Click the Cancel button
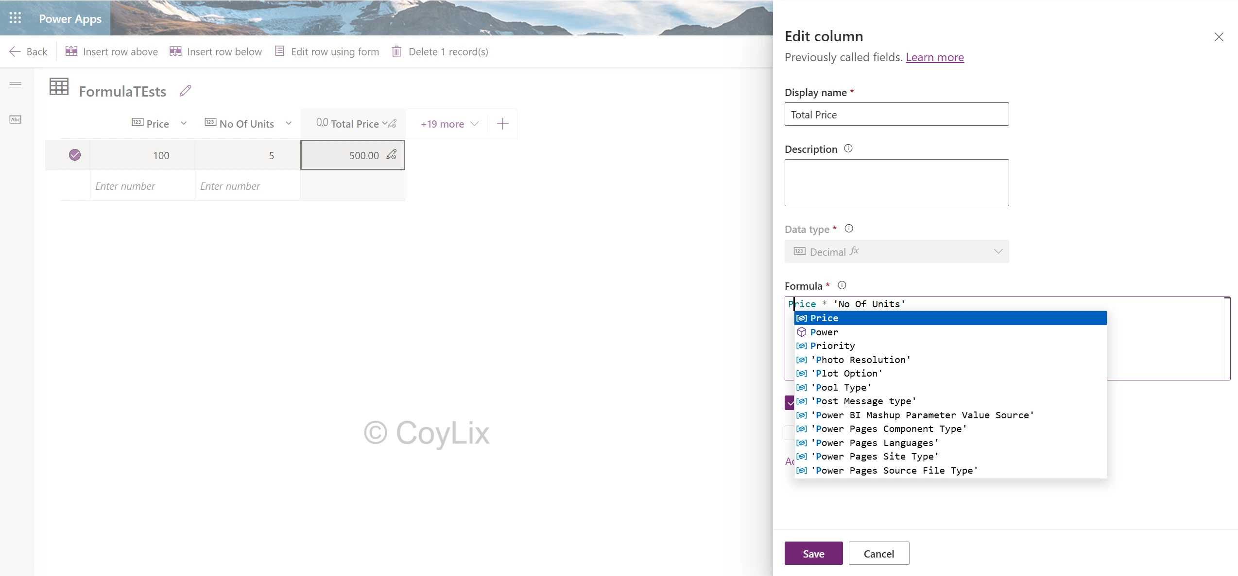The width and height of the screenshot is (1238, 576). 878,553
